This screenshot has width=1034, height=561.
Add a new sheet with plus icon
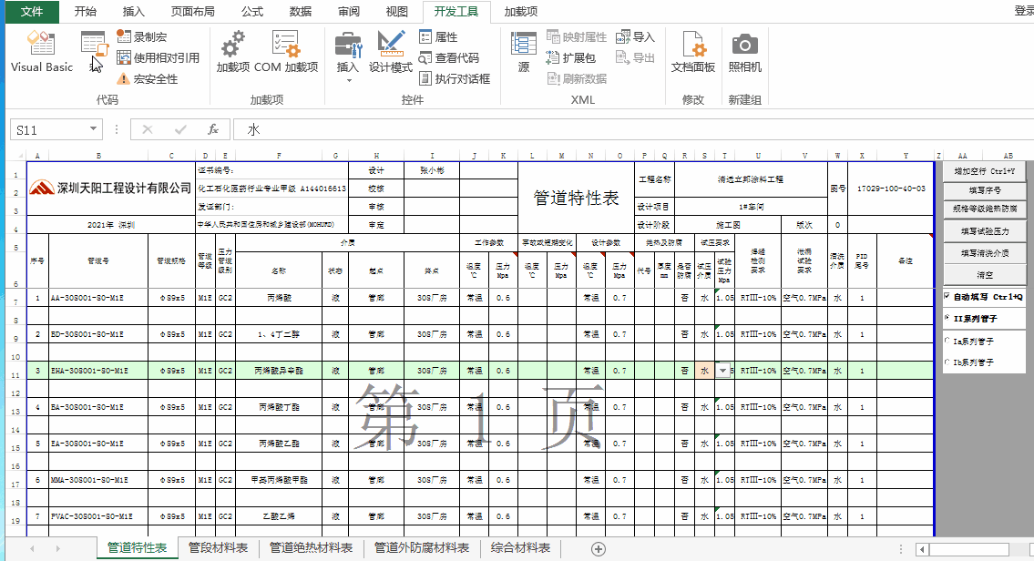[x=599, y=548]
